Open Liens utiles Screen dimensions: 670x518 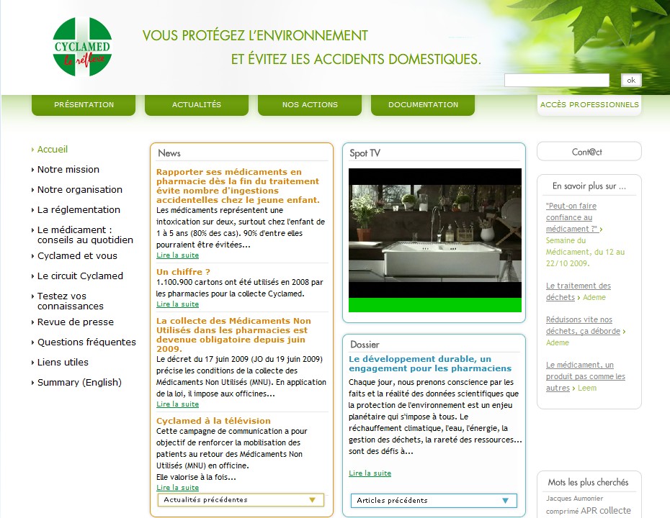click(x=63, y=362)
